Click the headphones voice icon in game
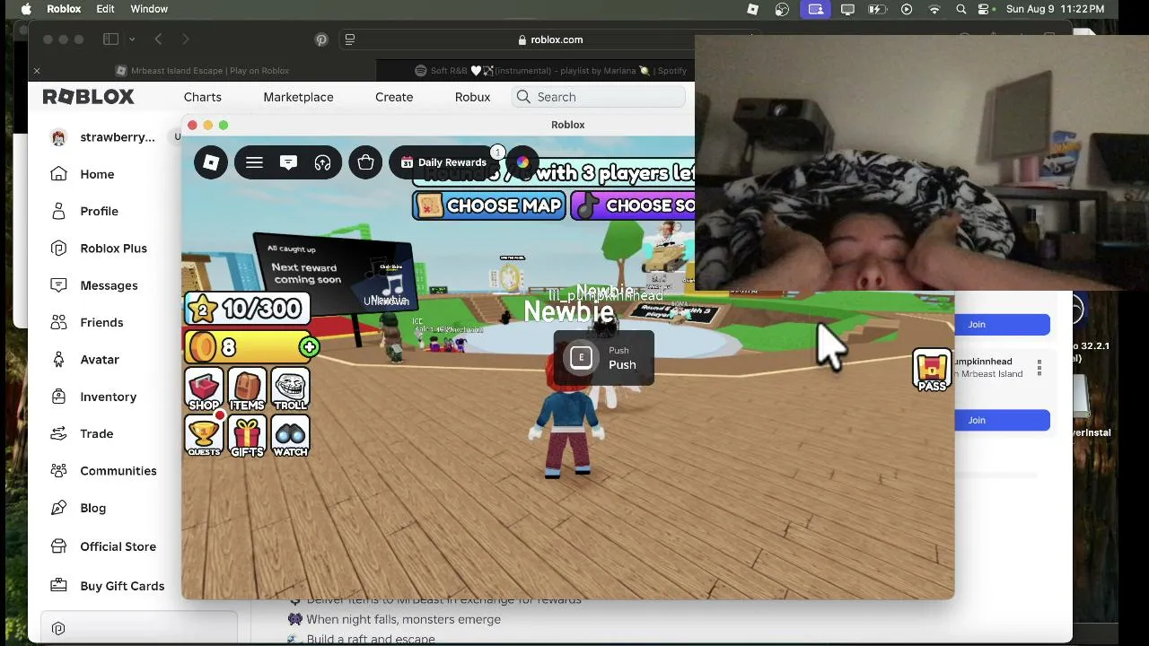The height and width of the screenshot is (646, 1149). pyautogui.click(x=322, y=162)
